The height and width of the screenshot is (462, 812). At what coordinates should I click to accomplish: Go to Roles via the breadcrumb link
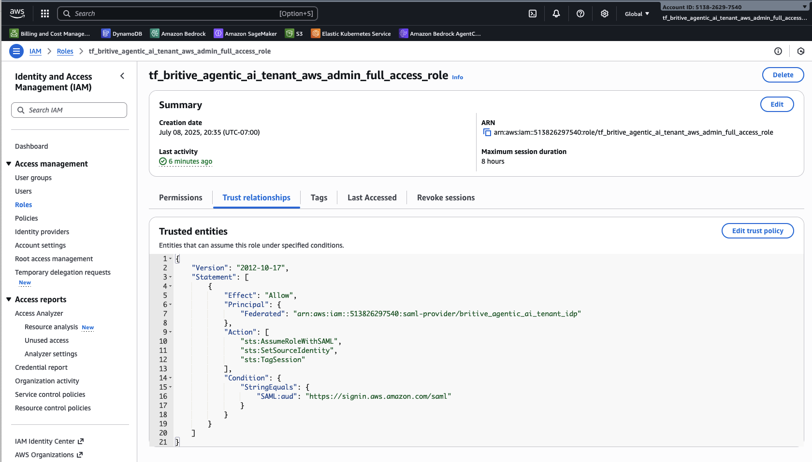pos(65,51)
